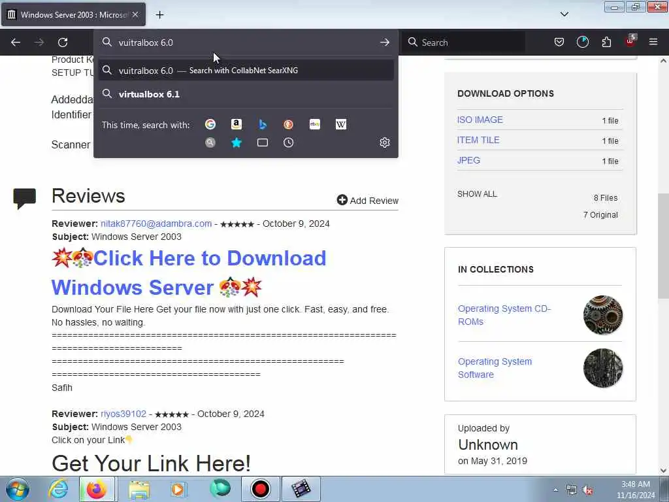Select the gray magnifier search engine icon
Image resolution: width=669 pixels, height=502 pixels.
[210, 142]
